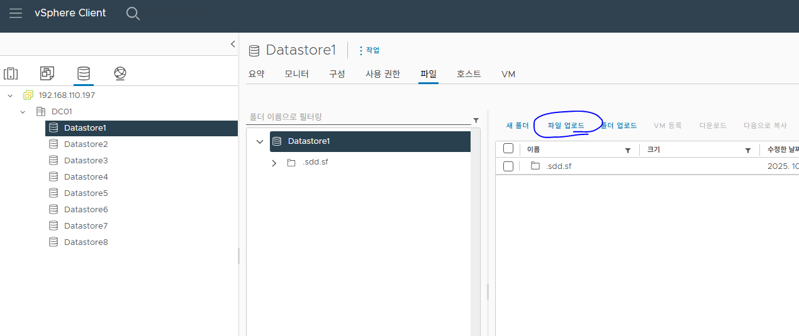799x336 pixels.
Task: Click the 파일 업로드 button
Action: click(566, 126)
